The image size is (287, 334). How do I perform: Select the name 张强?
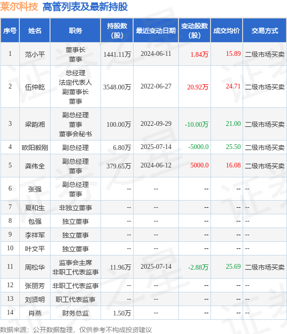[35, 189]
